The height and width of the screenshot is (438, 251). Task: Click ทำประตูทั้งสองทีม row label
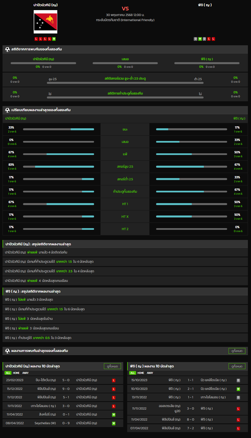[x=125, y=192]
